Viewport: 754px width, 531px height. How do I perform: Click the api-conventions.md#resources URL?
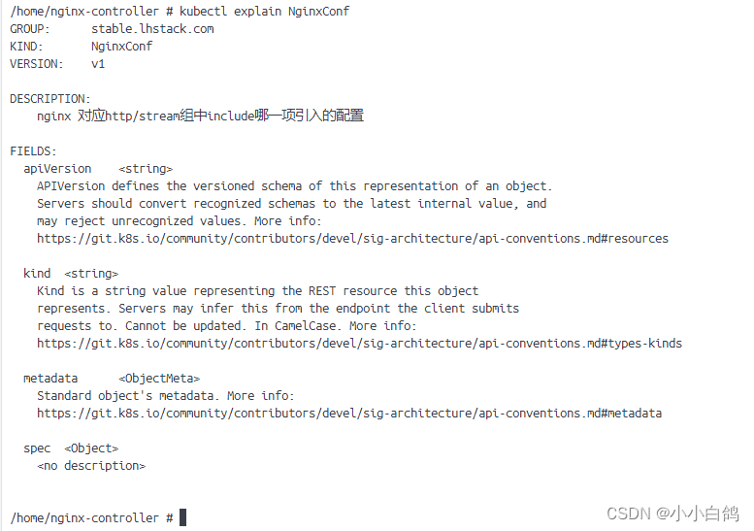[352, 239]
